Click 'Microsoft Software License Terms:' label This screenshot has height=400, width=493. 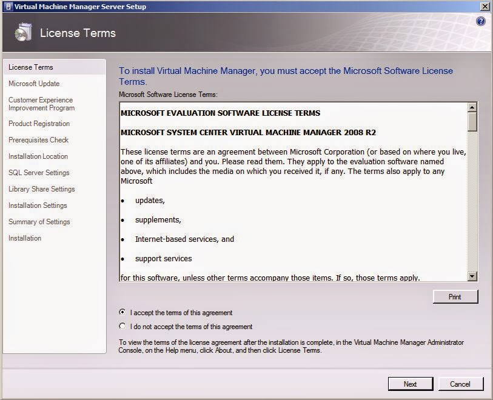coord(168,95)
